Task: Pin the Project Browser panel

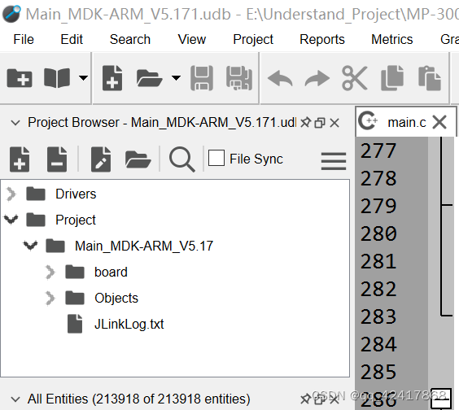Action: coord(306,123)
